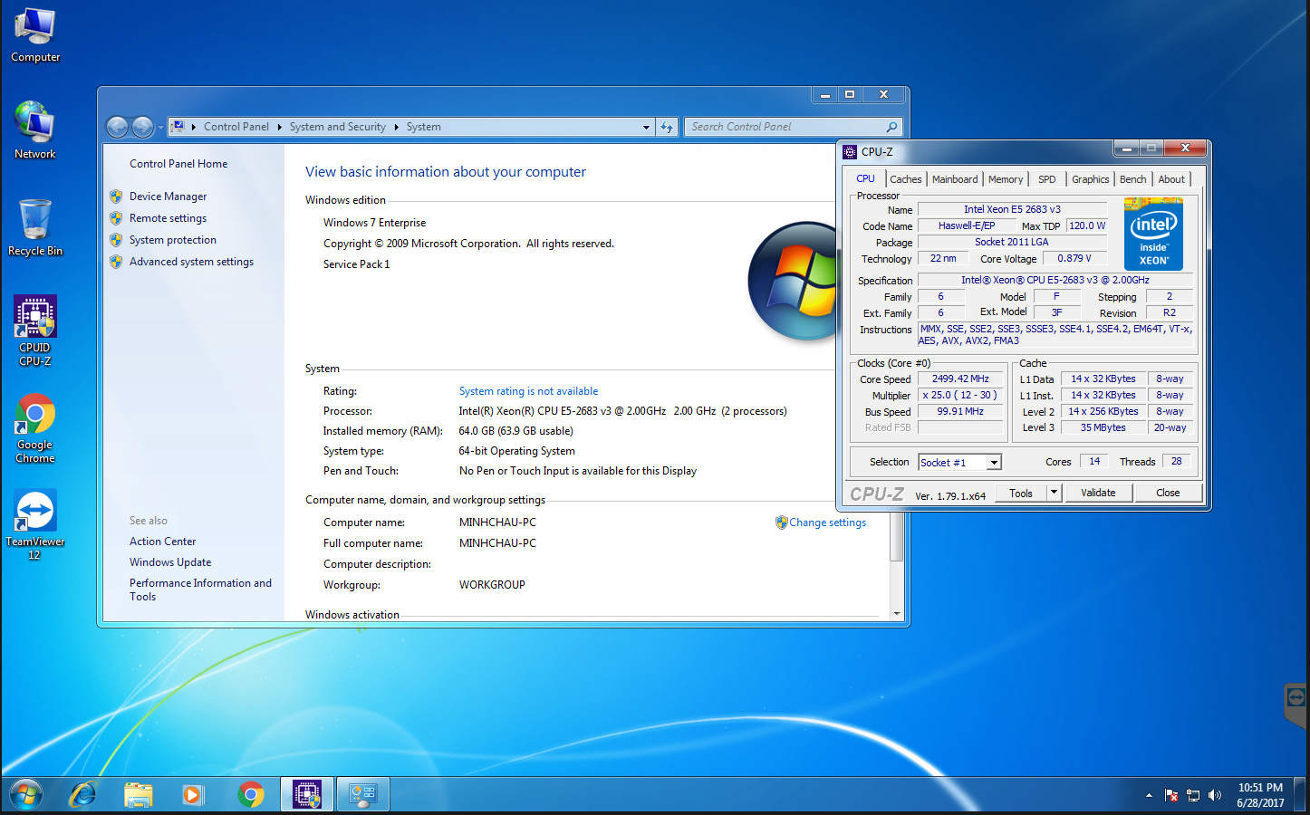Open the recent pages dropdown arrow
This screenshot has width=1310, height=815.
point(161,127)
